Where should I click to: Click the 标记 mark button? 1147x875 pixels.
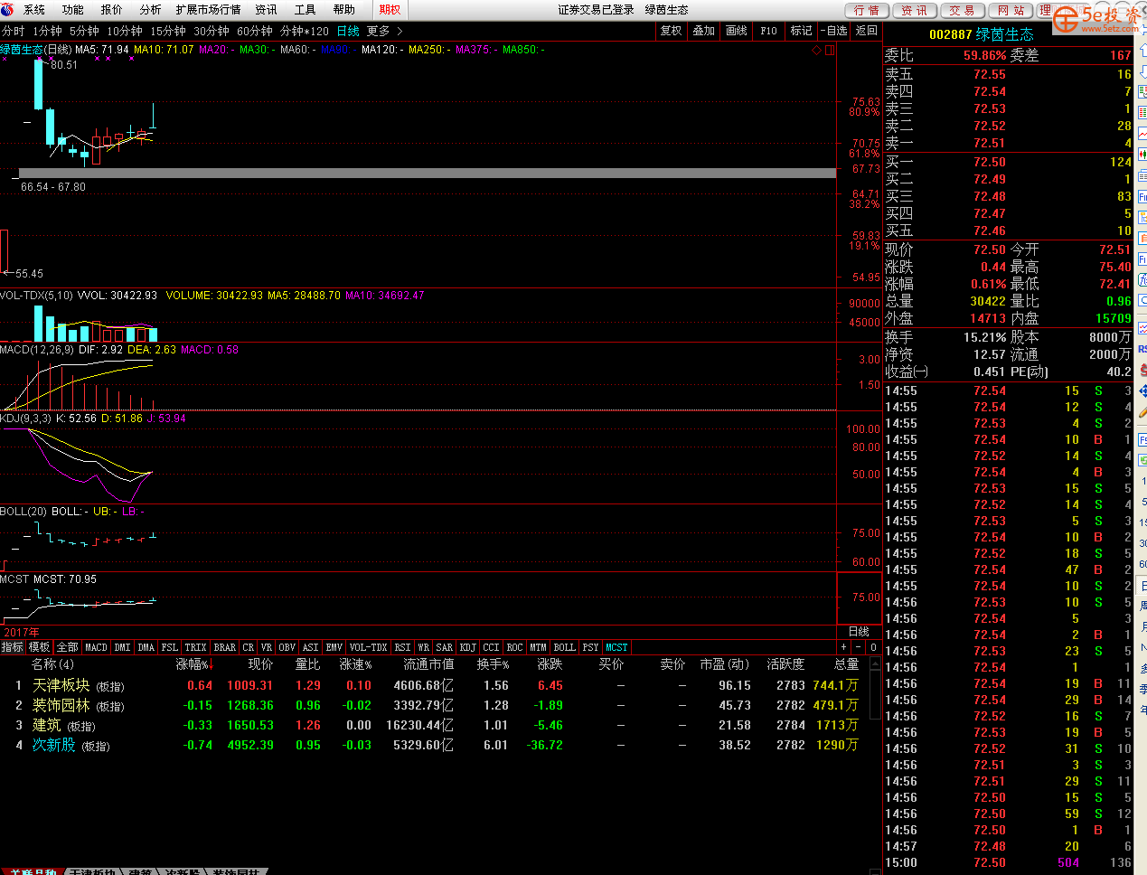[802, 31]
